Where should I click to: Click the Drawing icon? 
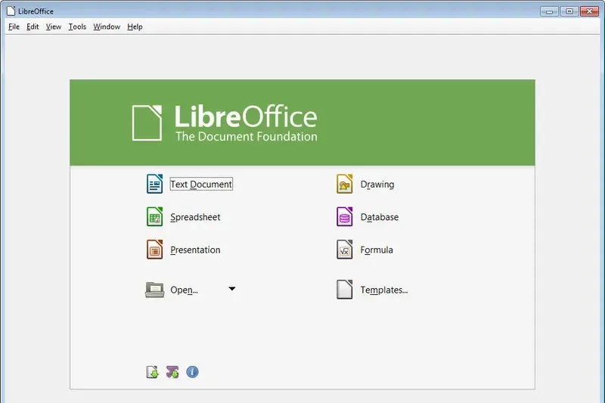pos(345,184)
